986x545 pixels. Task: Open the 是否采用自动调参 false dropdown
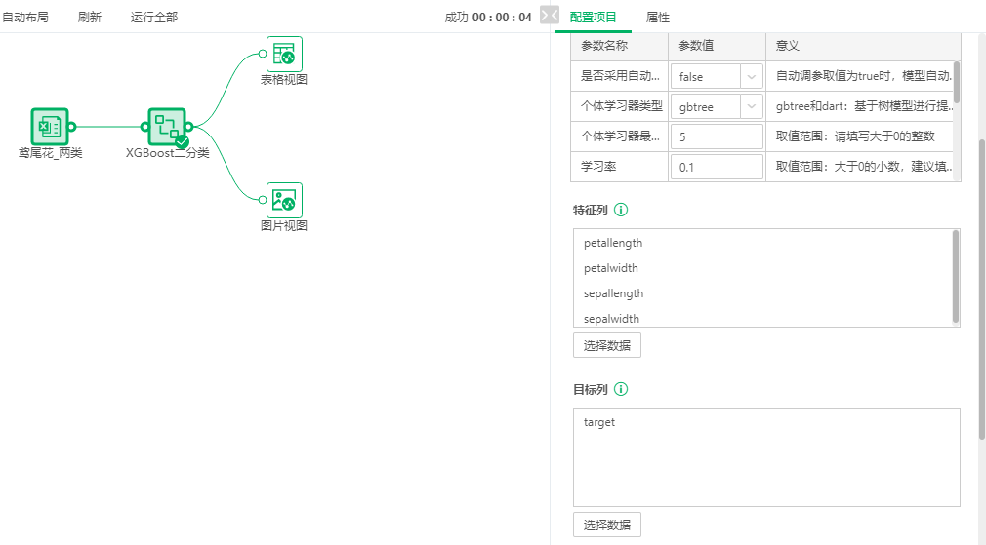tap(717, 77)
